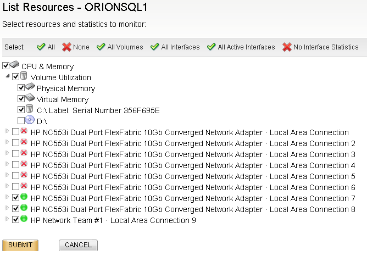This screenshot has width=367, height=261.
Task: Click the CANCEL button
Action: [78, 245]
